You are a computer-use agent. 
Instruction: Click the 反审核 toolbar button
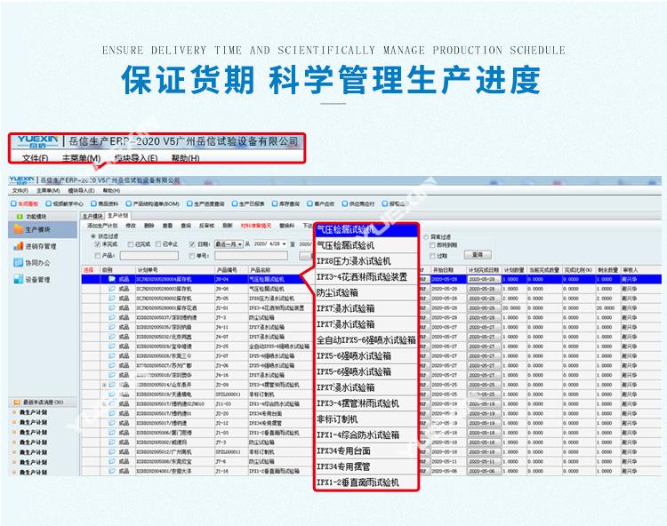pyautogui.click(x=206, y=226)
